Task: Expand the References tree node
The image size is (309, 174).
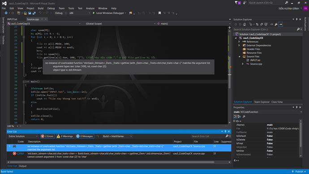Action: [239, 42]
